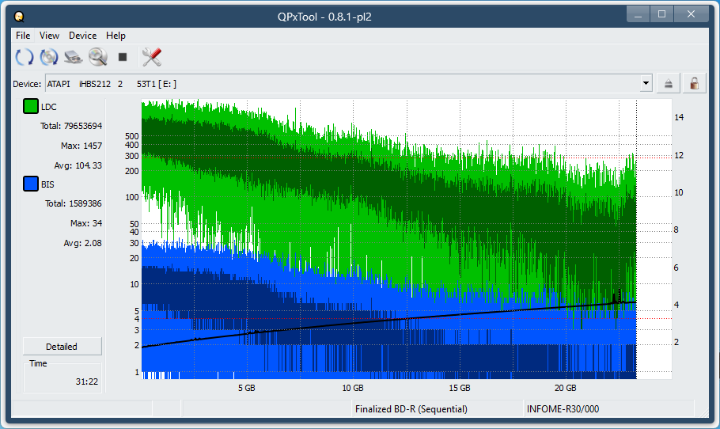Image resolution: width=720 pixels, height=429 pixels.
Task: Maximize the QPxTool window
Action: pyautogui.click(x=661, y=15)
